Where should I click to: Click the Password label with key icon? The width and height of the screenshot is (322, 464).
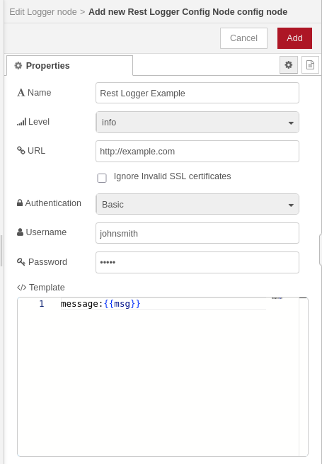tap(42, 262)
